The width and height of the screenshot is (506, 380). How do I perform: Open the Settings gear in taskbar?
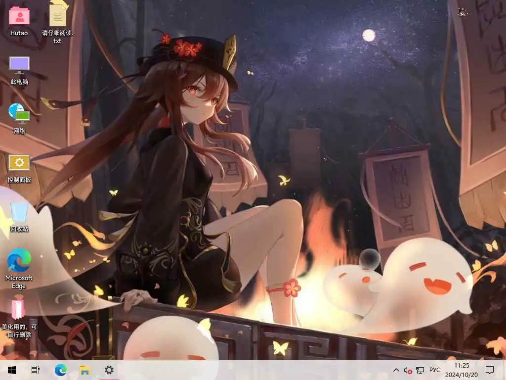[109, 370]
